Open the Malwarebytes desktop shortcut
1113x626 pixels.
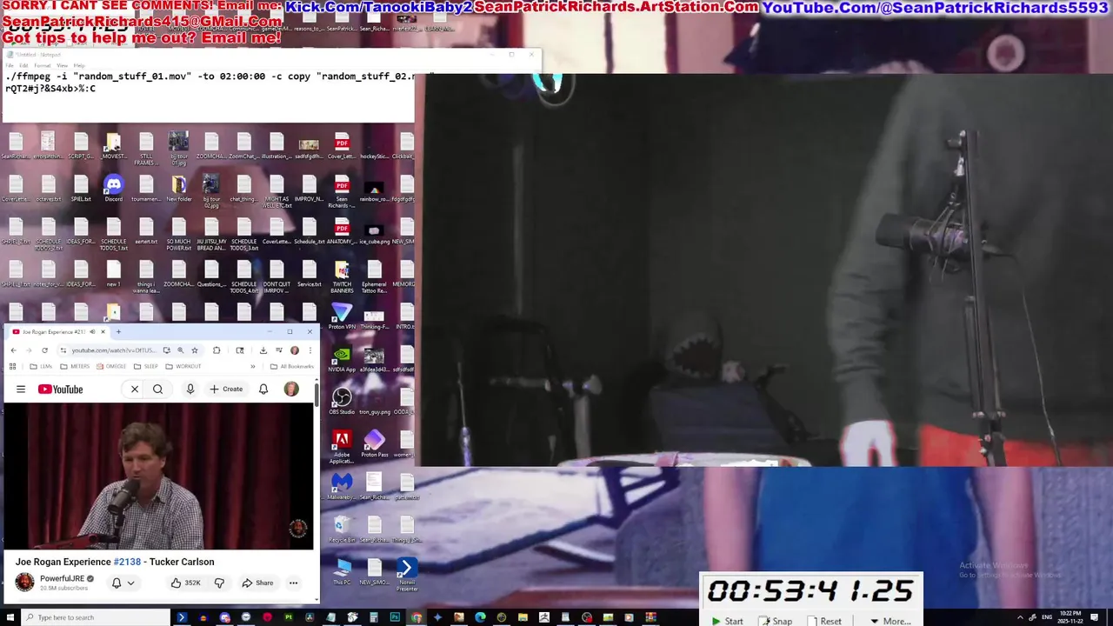click(342, 486)
